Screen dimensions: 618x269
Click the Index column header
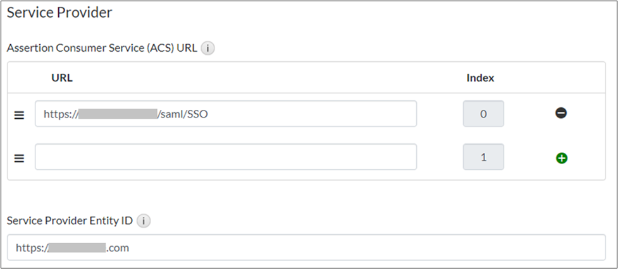click(480, 78)
